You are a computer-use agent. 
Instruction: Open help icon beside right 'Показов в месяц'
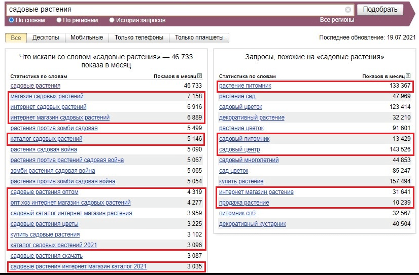point(408,76)
